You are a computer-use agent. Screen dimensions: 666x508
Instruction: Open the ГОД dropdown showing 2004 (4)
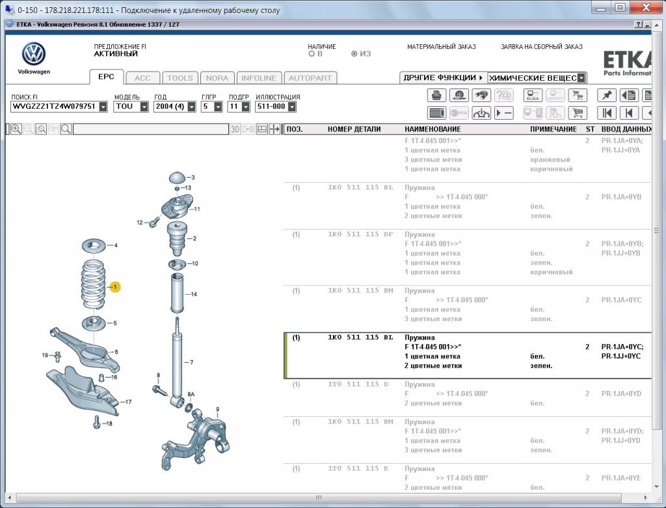point(192,107)
